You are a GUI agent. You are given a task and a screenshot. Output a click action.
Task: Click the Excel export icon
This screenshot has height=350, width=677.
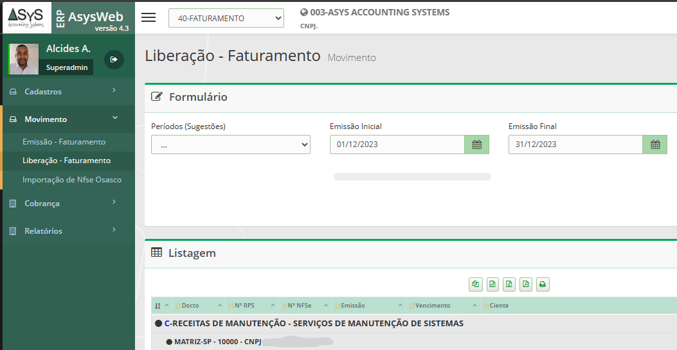point(509,284)
